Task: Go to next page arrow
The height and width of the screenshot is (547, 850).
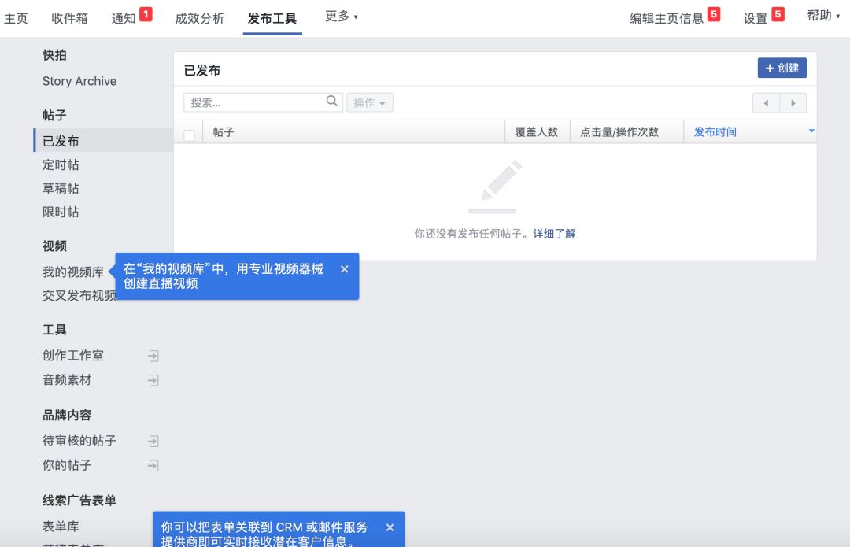Action: pyautogui.click(x=793, y=103)
